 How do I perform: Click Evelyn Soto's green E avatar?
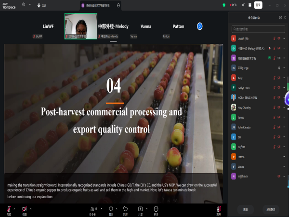pyautogui.click(x=234, y=87)
